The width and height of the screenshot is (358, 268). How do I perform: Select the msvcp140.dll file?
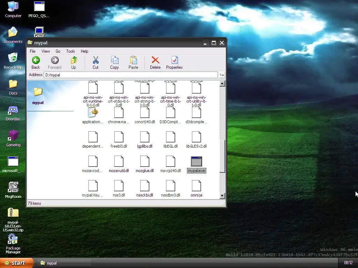pyautogui.click(x=171, y=164)
